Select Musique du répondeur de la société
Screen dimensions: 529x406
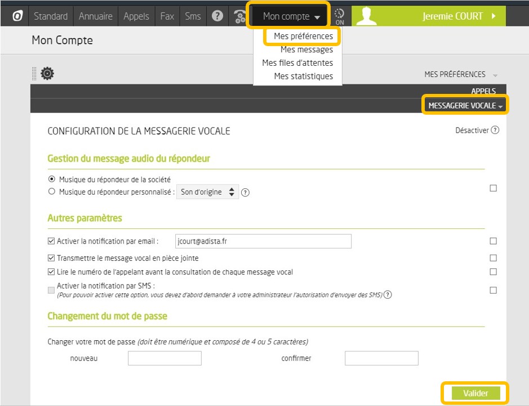[52, 179]
